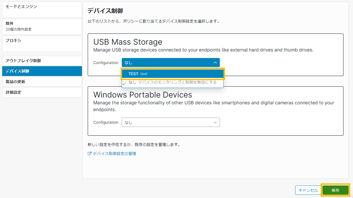Click the up chevron of USB Mass Storage dropdown
The image size is (353, 198).
(x=215, y=63)
